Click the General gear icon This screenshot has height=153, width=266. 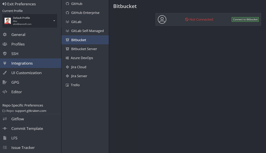coord(5,35)
